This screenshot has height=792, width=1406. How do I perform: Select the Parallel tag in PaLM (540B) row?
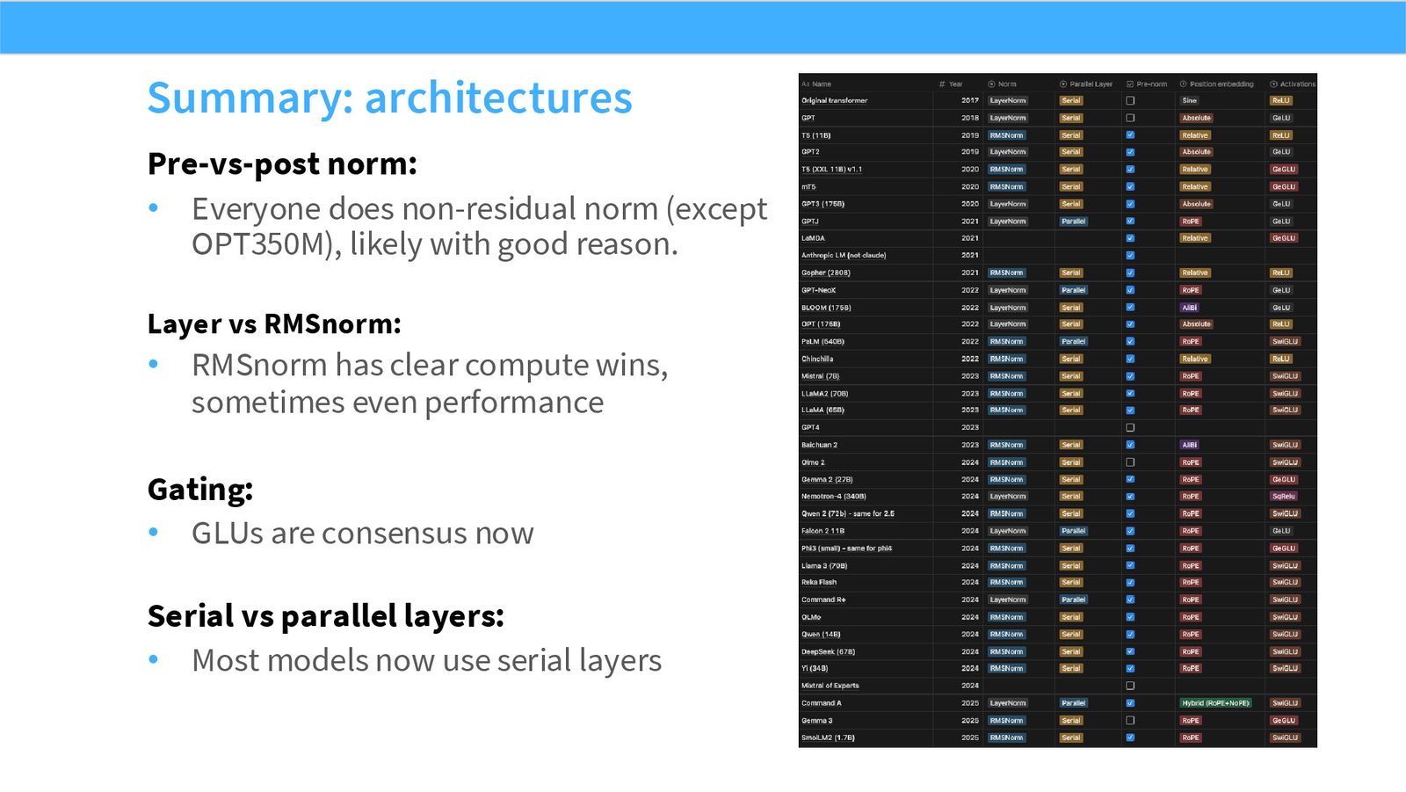pos(1073,342)
